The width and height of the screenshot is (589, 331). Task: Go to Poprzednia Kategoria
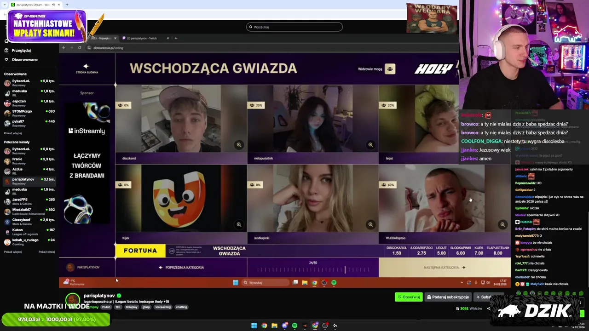(x=181, y=267)
